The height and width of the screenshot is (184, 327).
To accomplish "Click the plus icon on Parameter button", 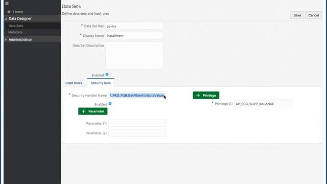I will [x=84, y=111].
